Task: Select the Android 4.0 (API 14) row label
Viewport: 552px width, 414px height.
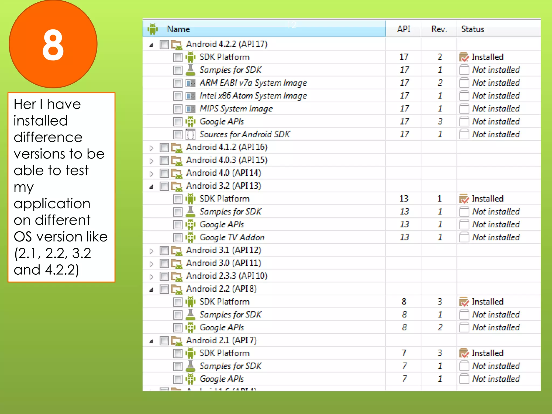Action: (x=223, y=173)
